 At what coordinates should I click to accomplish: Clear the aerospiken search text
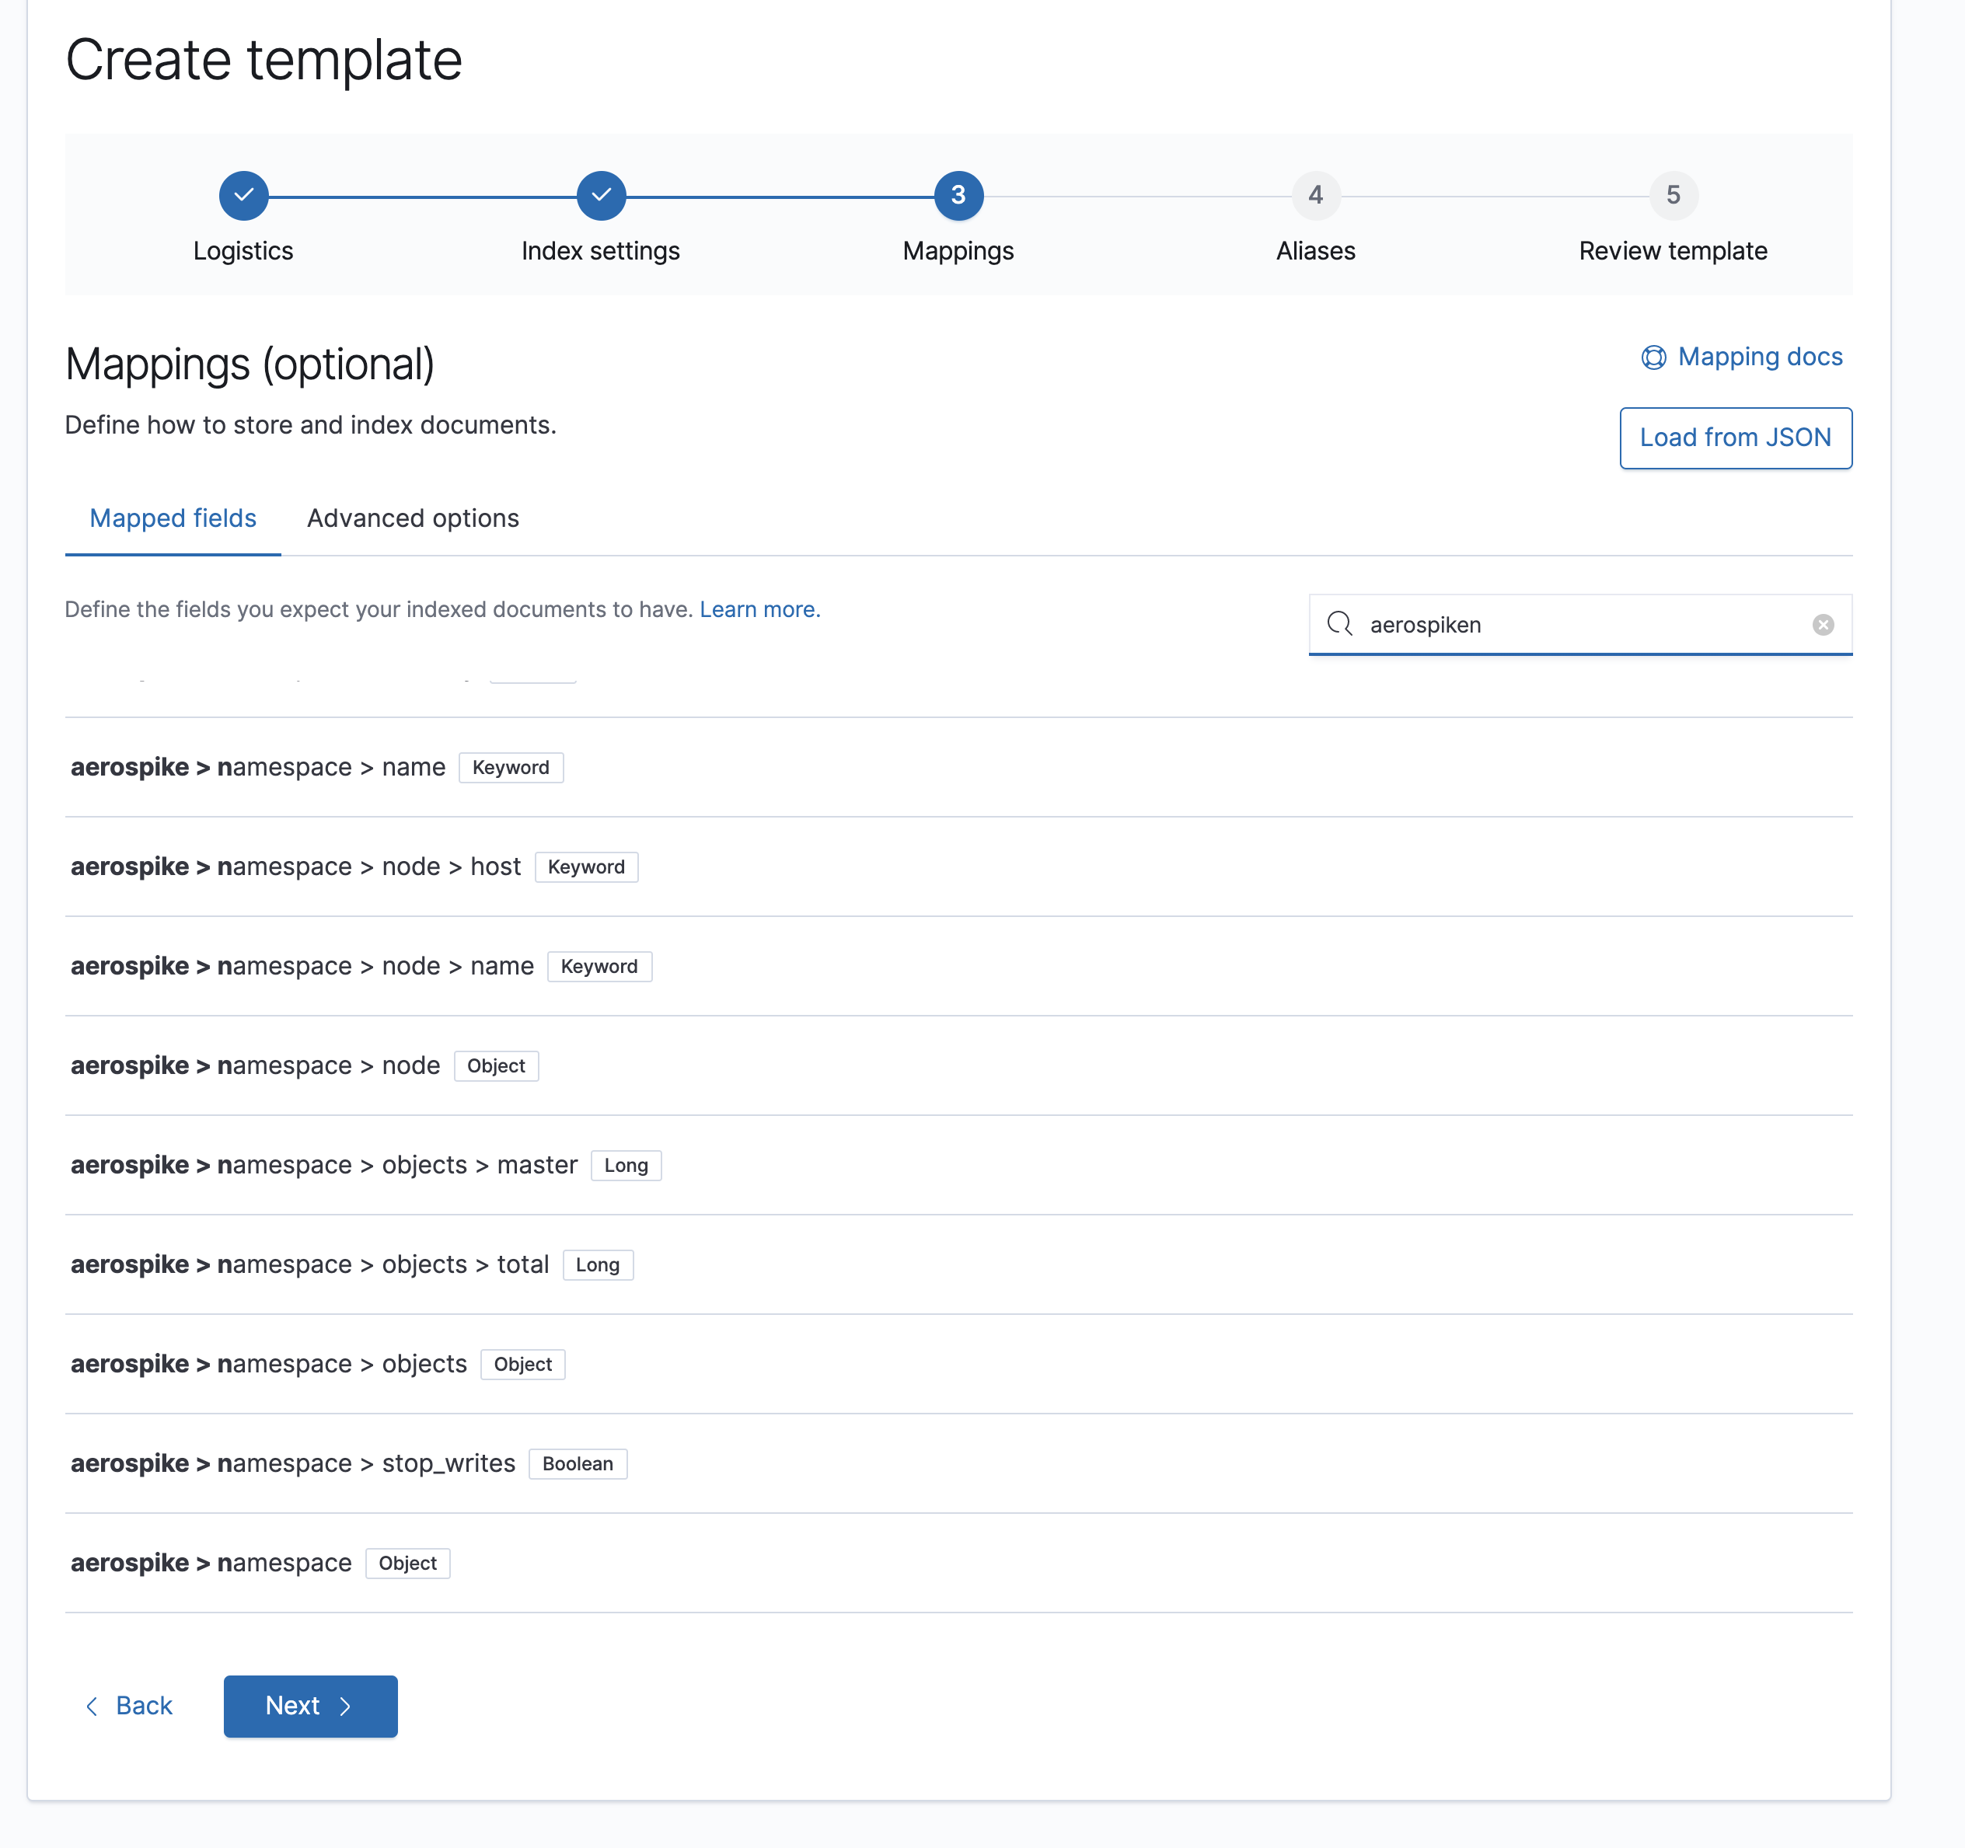[1823, 625]
